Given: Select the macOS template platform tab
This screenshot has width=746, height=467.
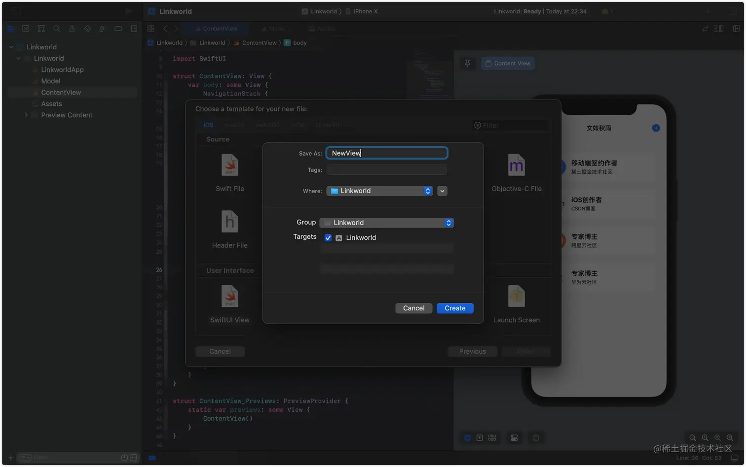Looking at the screenshot, I should click(234, 125).
